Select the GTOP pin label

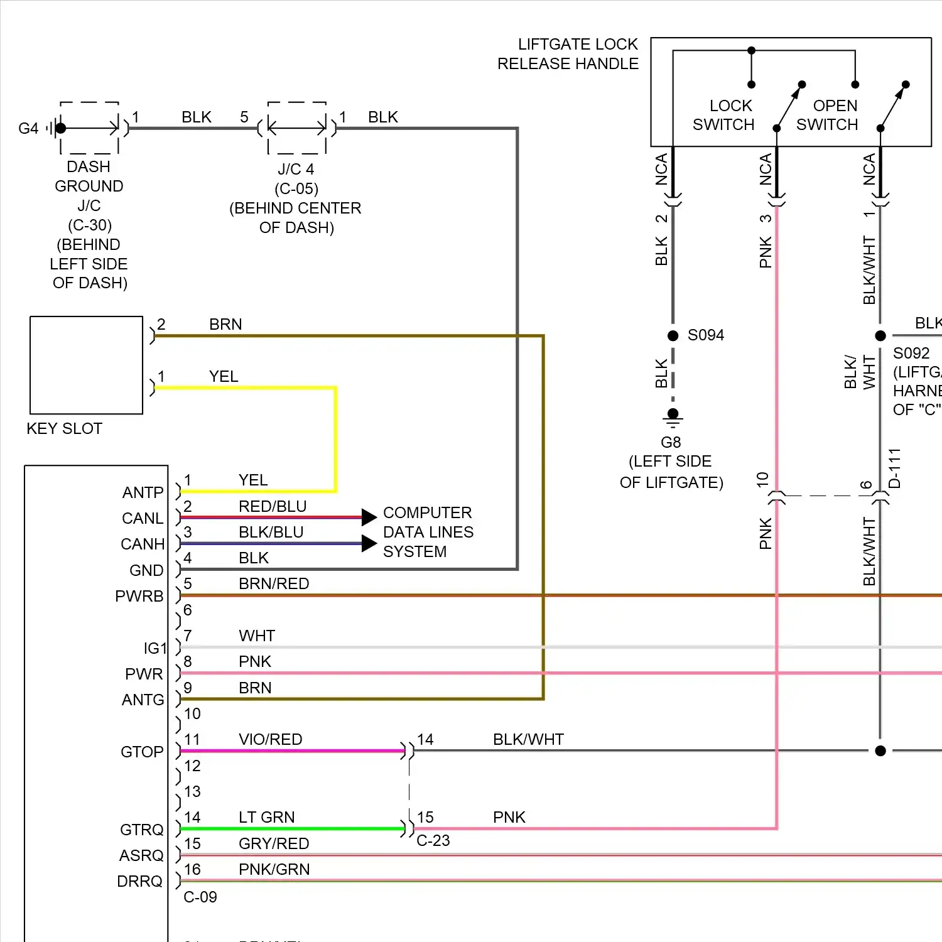click(x=142, y=752)
